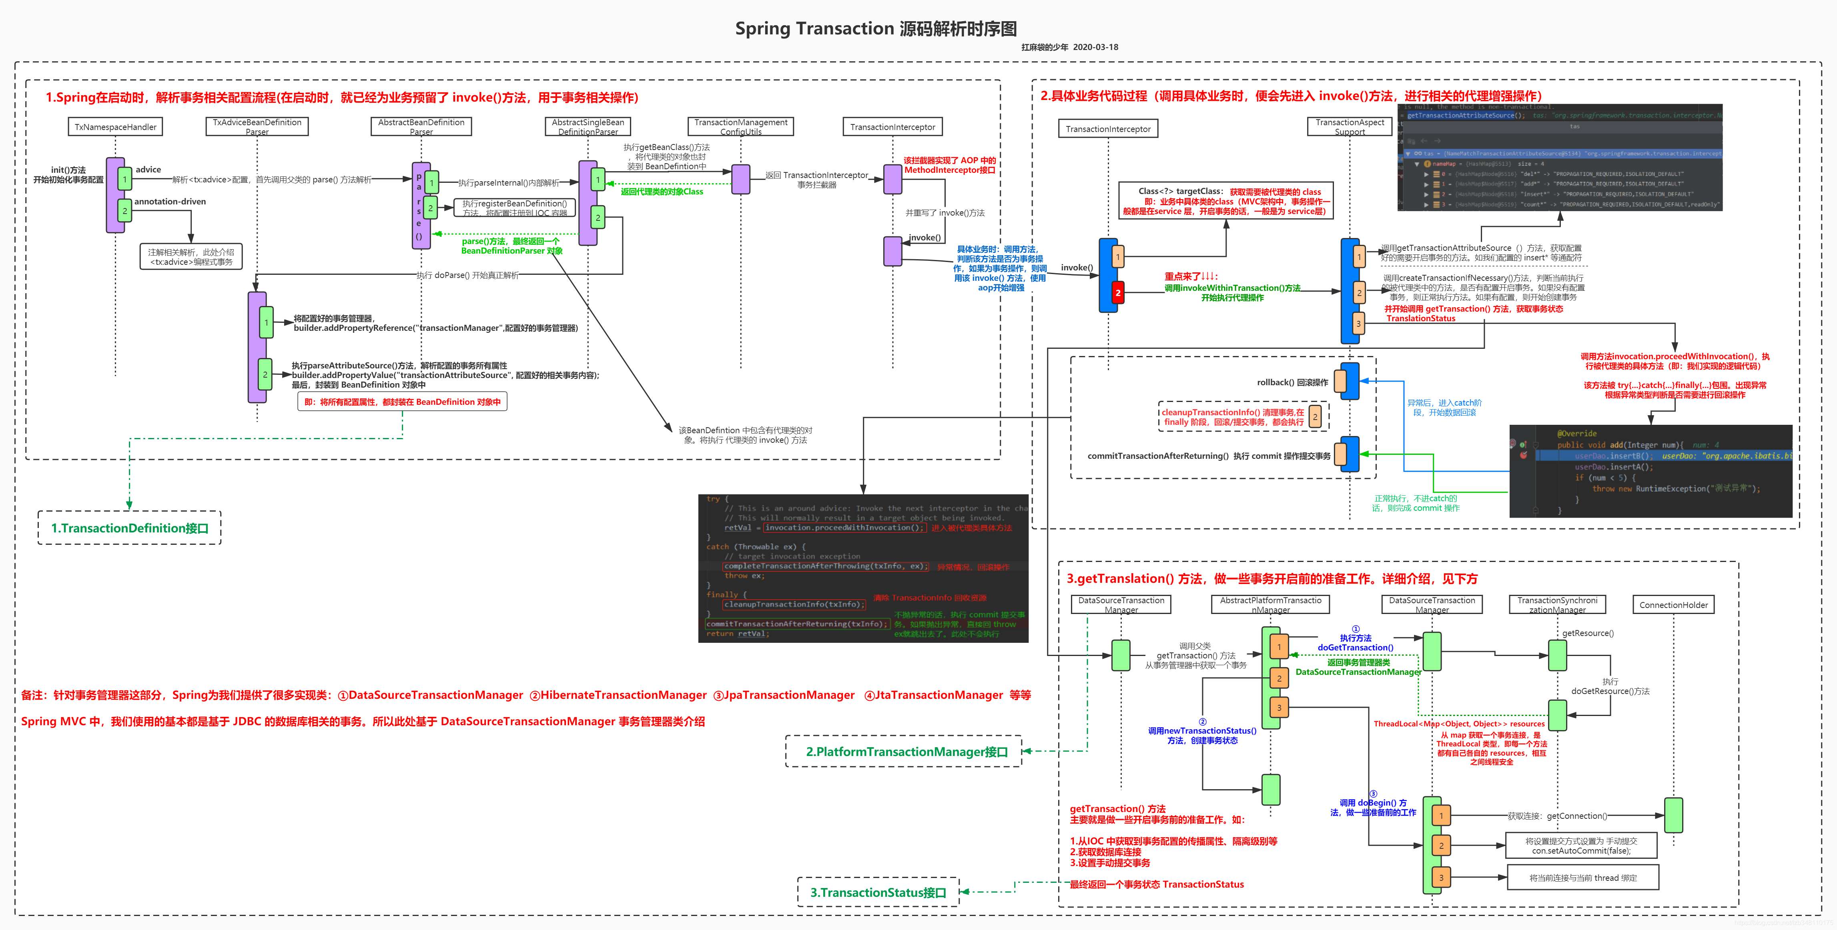This screenshot has height=930, width=1837.
Task: Click the "annotation-driven" label
Action: [x=170, y=202]
